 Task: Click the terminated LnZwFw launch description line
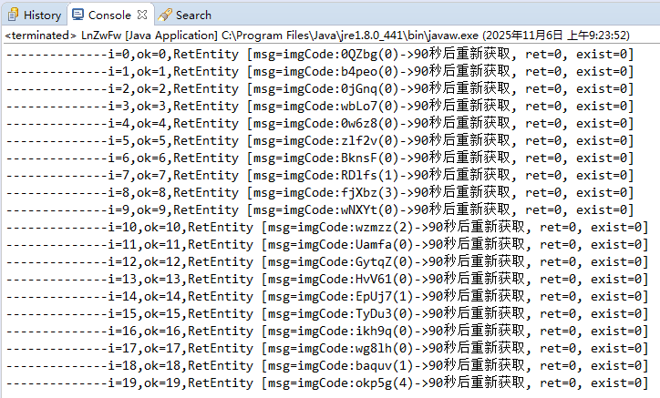click(317, 36)
